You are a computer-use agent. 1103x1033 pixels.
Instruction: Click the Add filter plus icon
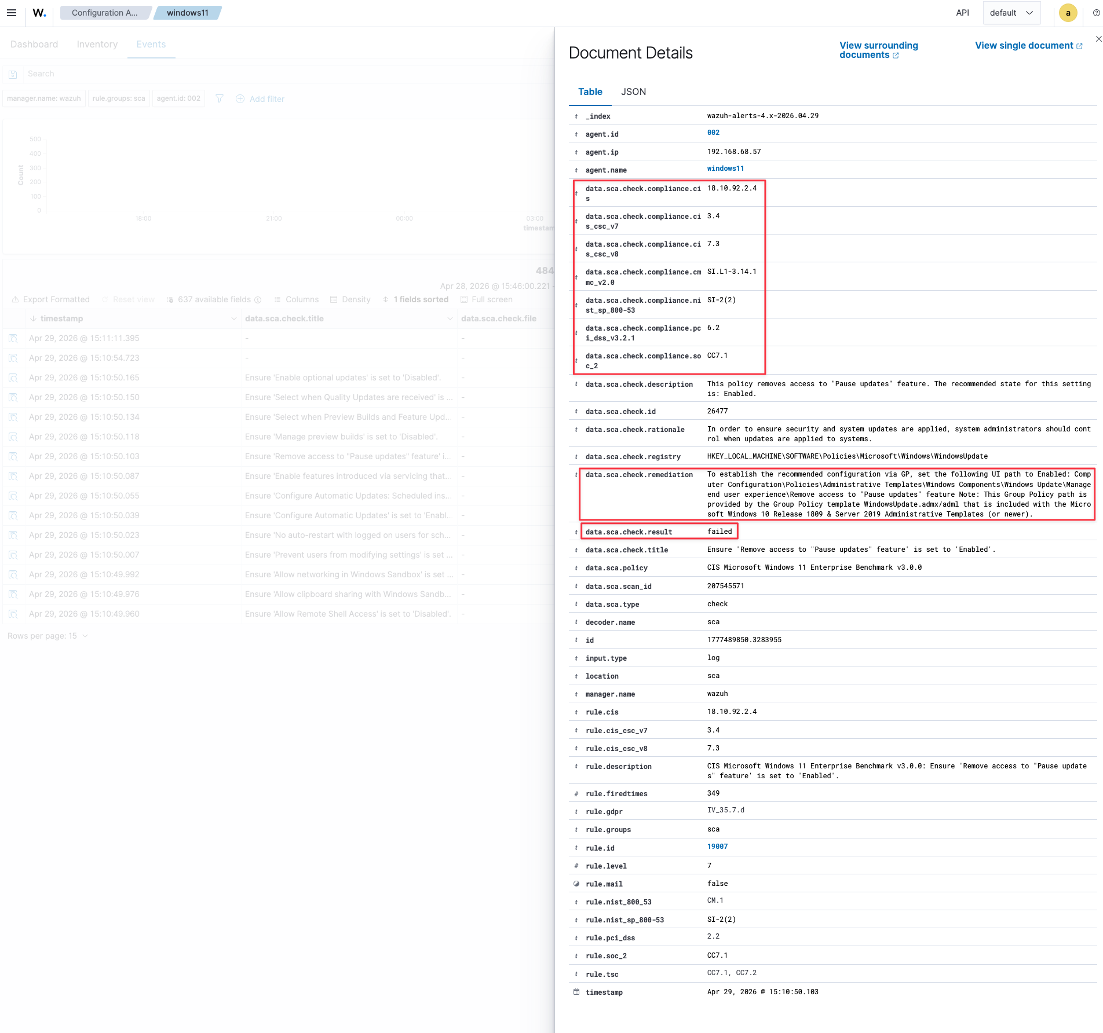click(x=240, y=99)
